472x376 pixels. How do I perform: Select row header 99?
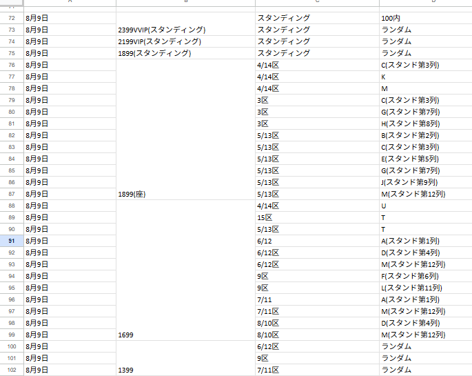12,335
